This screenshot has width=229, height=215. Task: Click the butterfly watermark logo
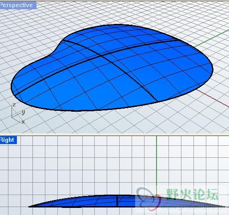[x=148, y=199]
